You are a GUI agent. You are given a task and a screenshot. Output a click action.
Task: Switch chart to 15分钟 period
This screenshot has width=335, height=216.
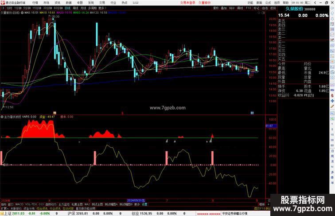point(37,8)
